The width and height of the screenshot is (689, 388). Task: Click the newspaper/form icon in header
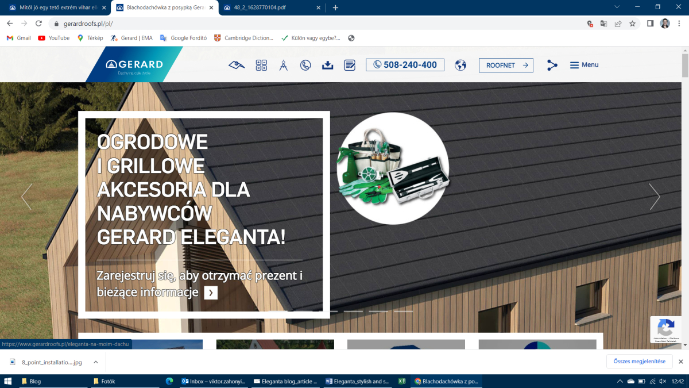click(x=350, y=65)
